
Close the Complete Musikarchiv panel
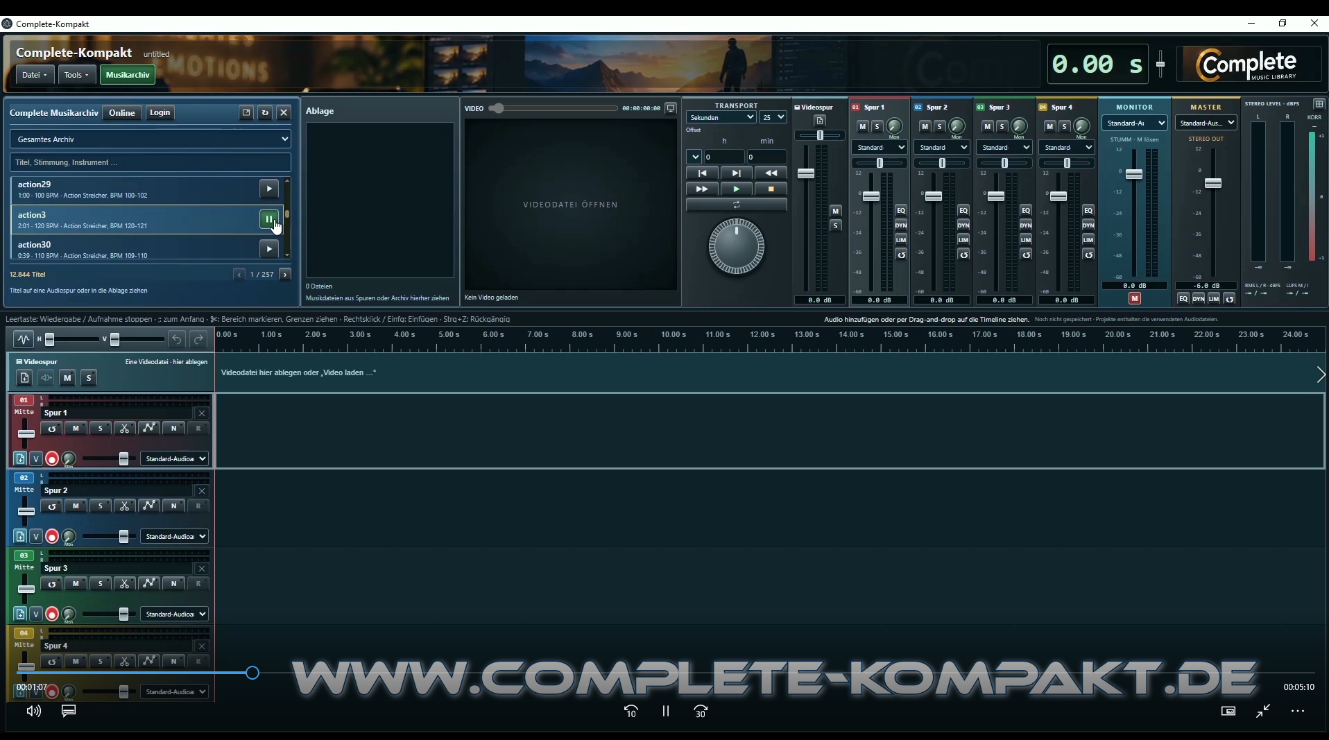[284, 112]
